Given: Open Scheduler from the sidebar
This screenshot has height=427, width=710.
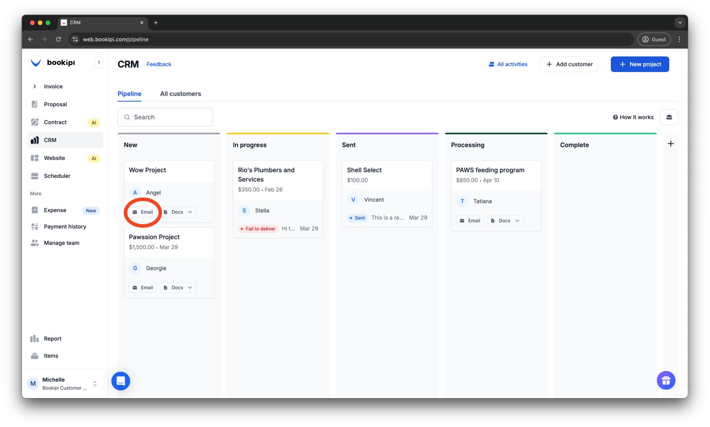Looking at the screenshot, I should point(57,176).
